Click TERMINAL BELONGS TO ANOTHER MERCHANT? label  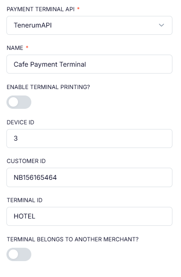coord(72,239)
